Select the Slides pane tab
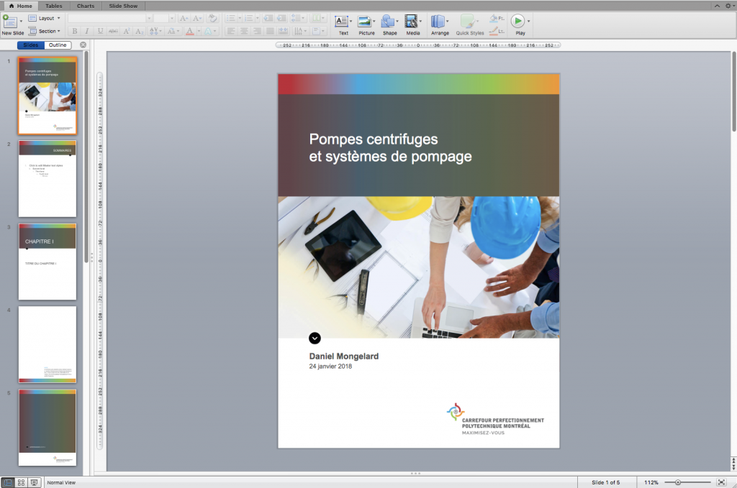Screen dimensions: 737x488 [30, 45]
